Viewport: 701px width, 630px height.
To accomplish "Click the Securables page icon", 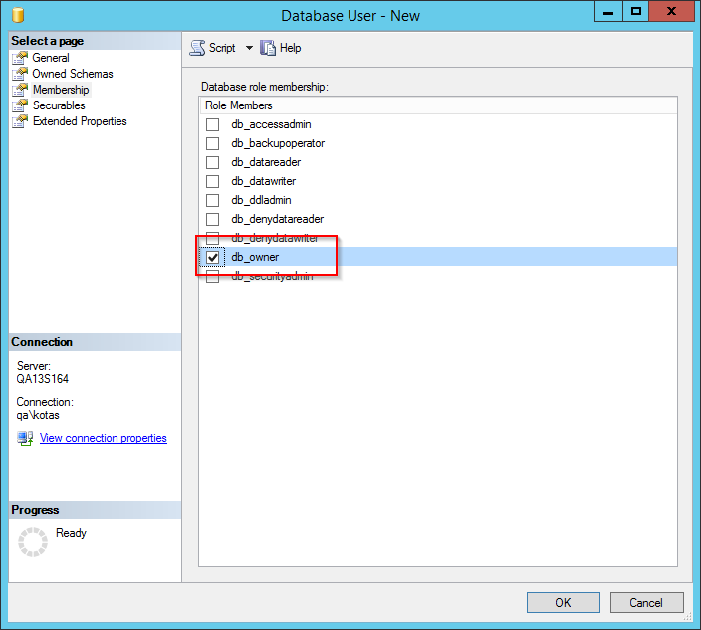I will (20, 105).
